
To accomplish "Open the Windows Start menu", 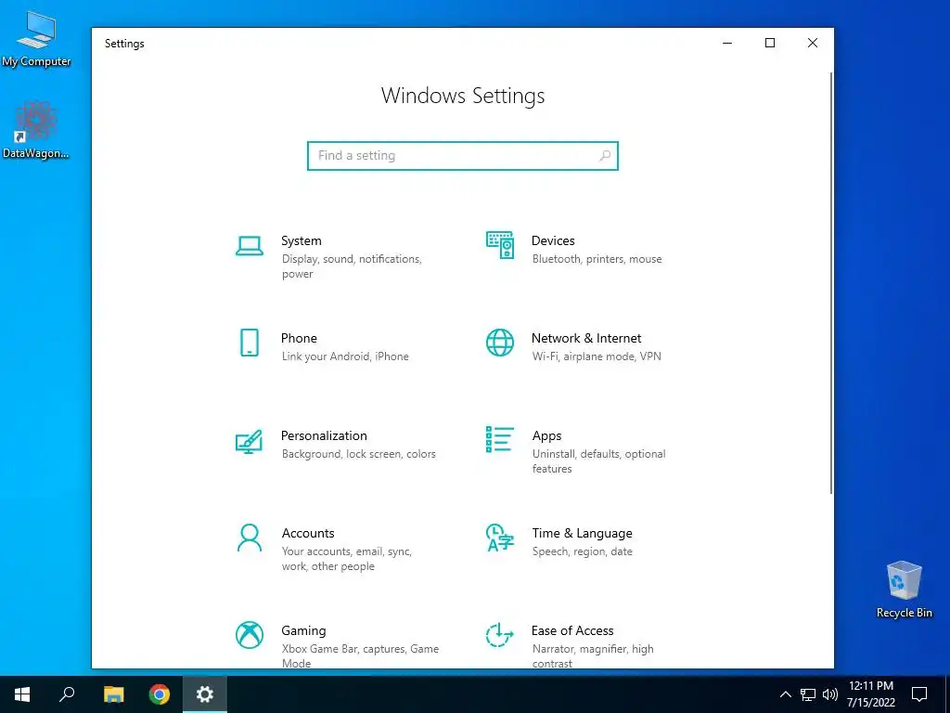I will [x=22, y=694].
